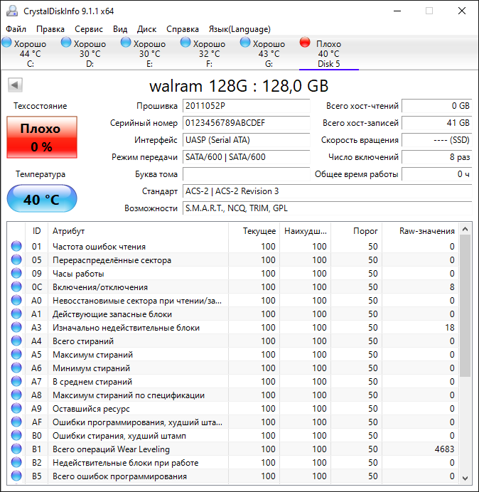Click status icon for attribute A5
The image size is (479, 492).
16,354
